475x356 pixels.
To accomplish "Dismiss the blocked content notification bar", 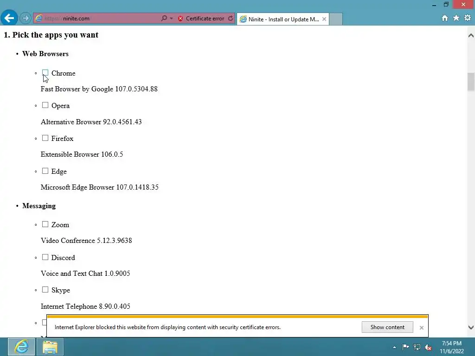I will [421, 328].
